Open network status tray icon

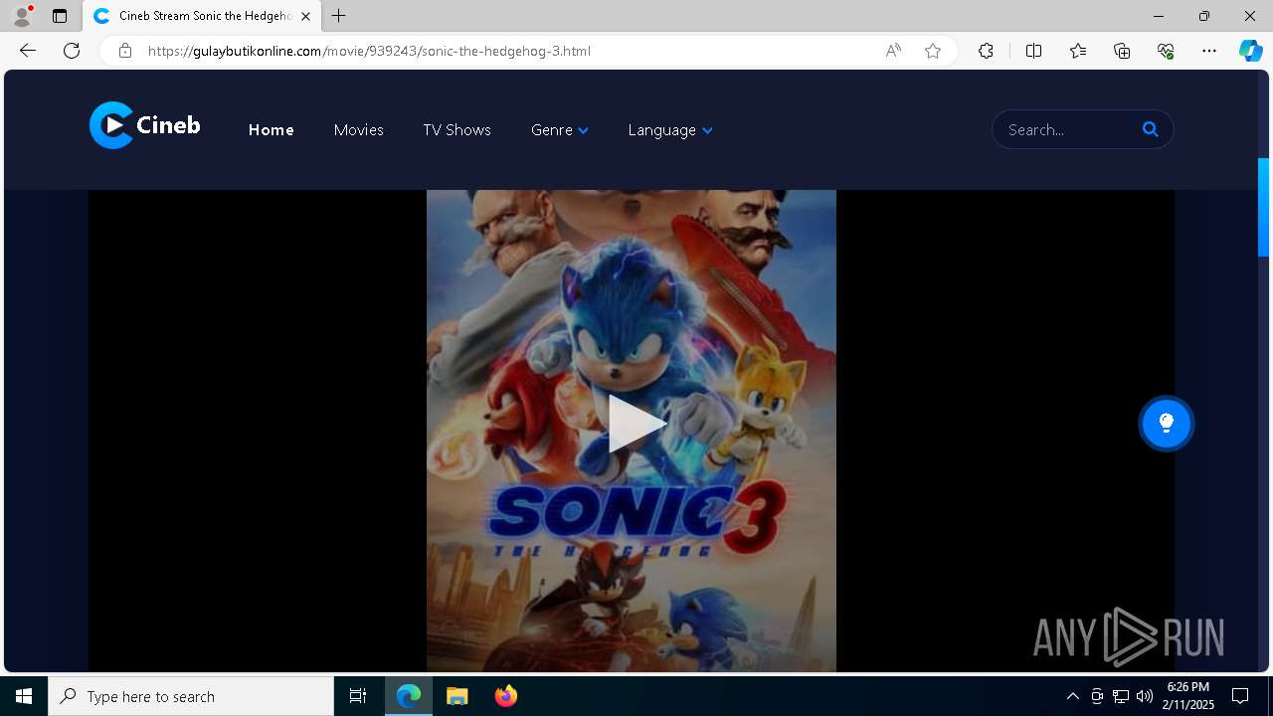tap(1121, 696)
